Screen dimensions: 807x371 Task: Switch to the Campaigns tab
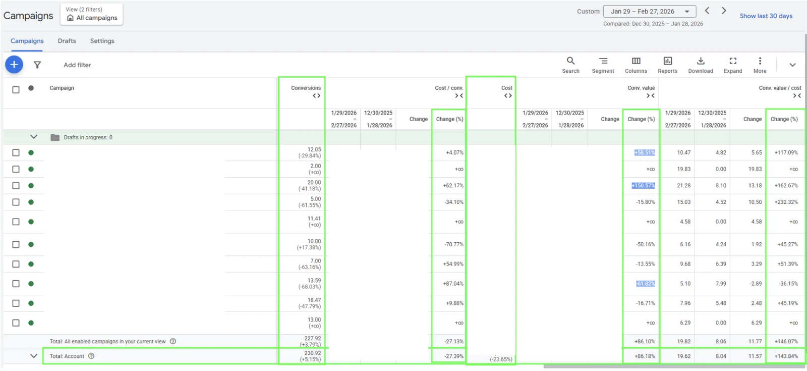[x=27, y=41]
